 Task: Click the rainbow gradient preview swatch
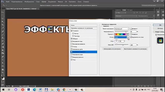pyautogui.click(x=121, y=34)
